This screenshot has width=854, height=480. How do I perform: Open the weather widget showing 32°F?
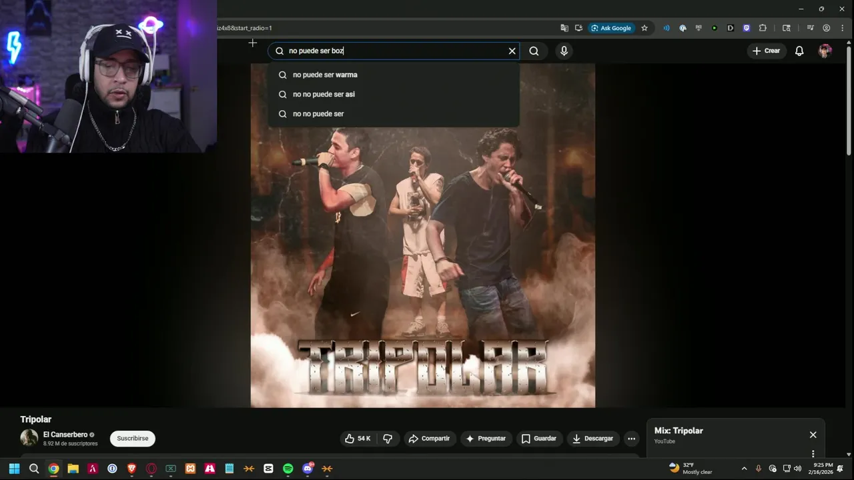click(691, 468)
